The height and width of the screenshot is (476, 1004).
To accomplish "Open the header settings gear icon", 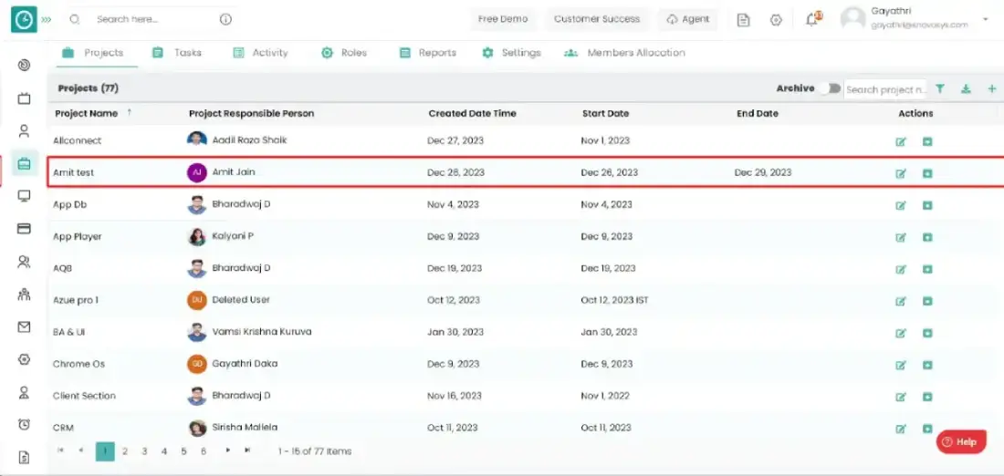I will (776, 20).
